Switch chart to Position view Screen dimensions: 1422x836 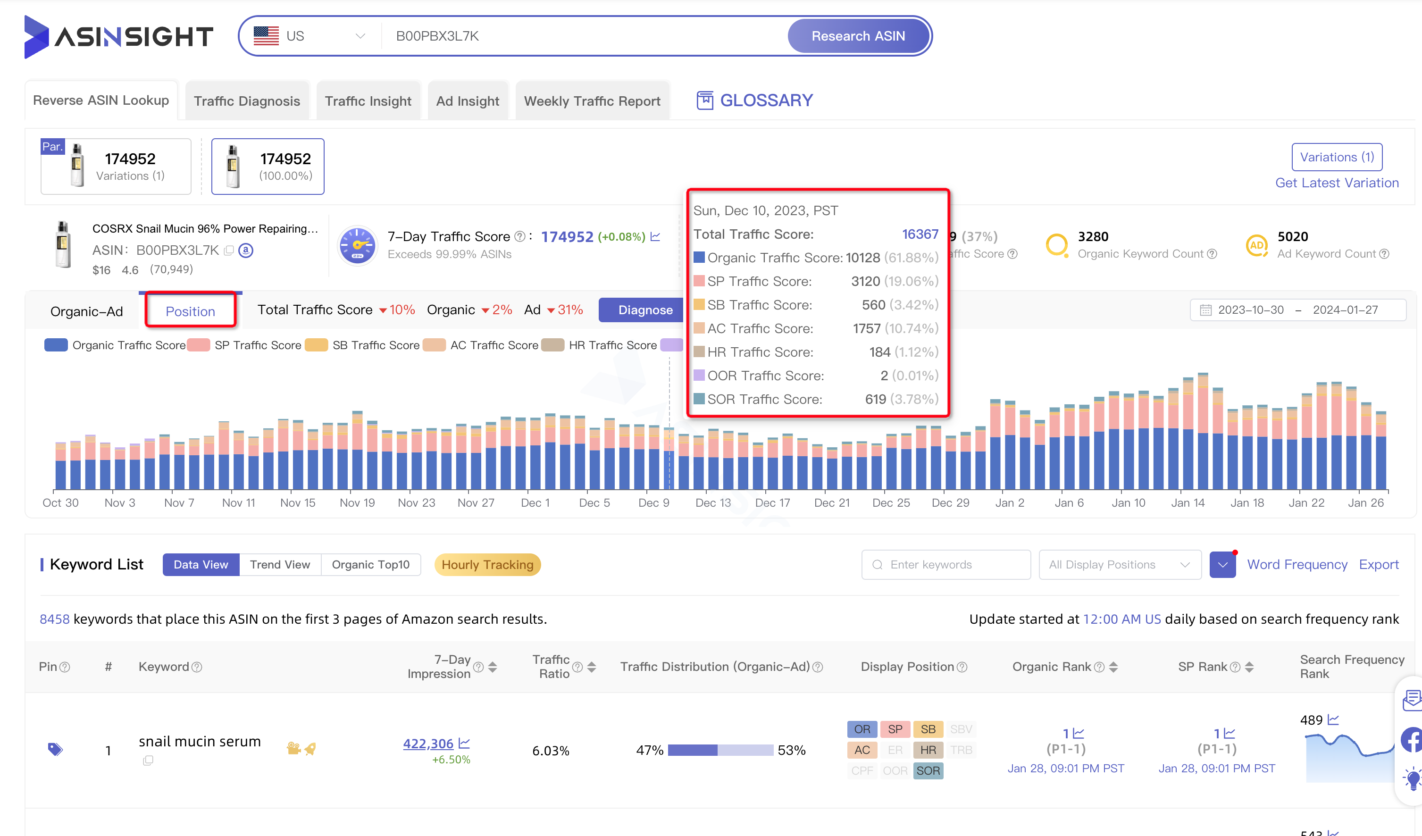click(x=190, y=311)
